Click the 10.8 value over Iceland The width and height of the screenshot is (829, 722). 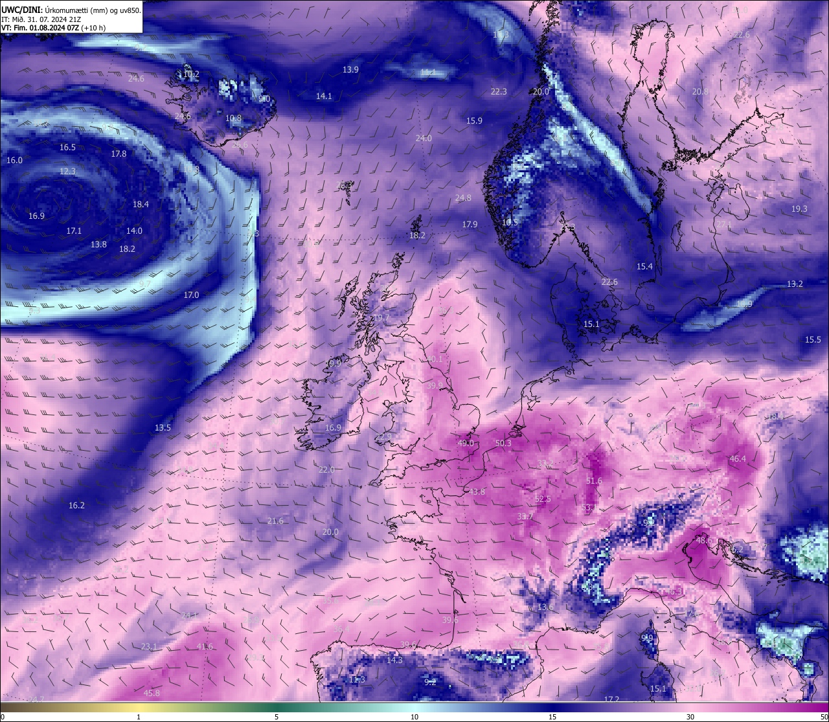point(233,119)
